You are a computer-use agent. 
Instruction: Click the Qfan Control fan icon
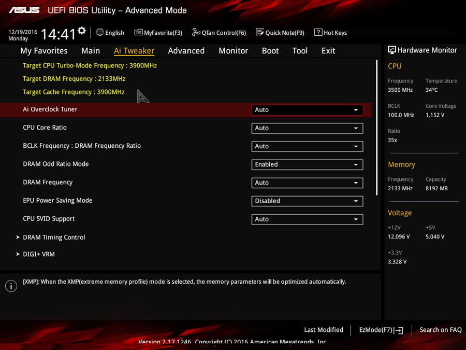tap(196, 32)
